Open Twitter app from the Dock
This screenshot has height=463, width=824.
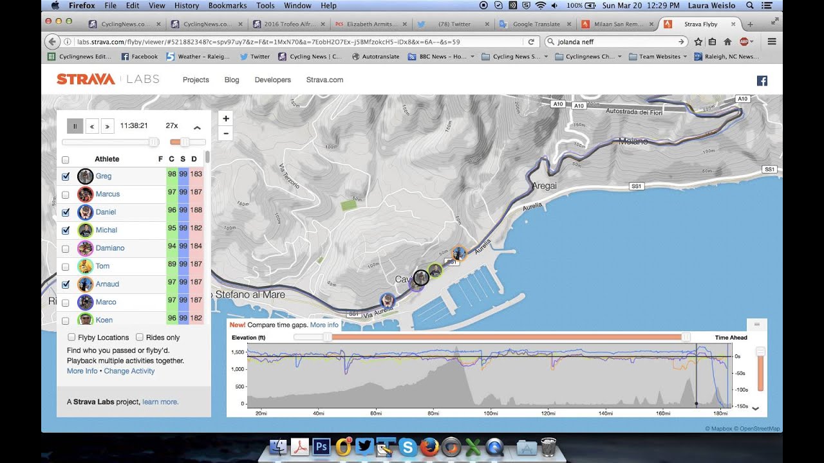(x=364, y=447)
